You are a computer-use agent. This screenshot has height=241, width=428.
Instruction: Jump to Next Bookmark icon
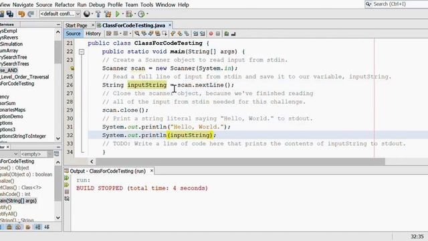click(180, 33)
